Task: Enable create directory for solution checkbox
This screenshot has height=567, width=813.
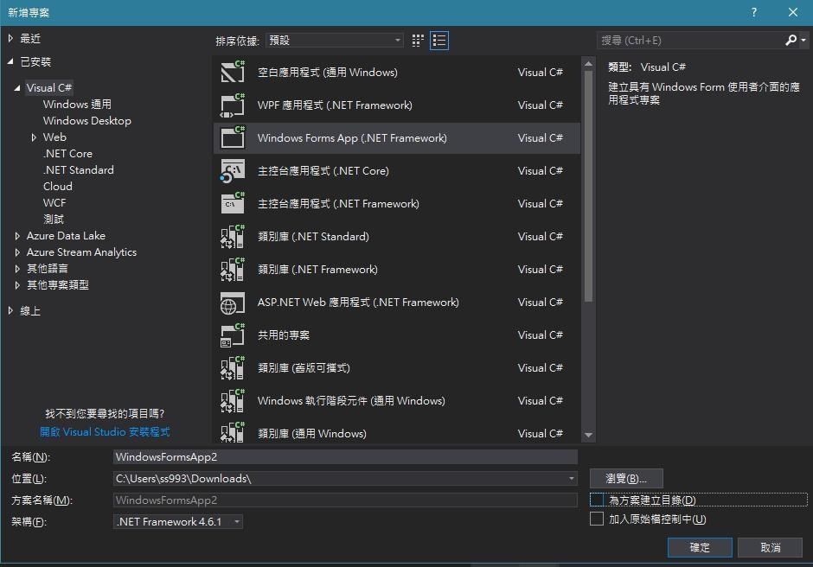Action: coord(597,500)
